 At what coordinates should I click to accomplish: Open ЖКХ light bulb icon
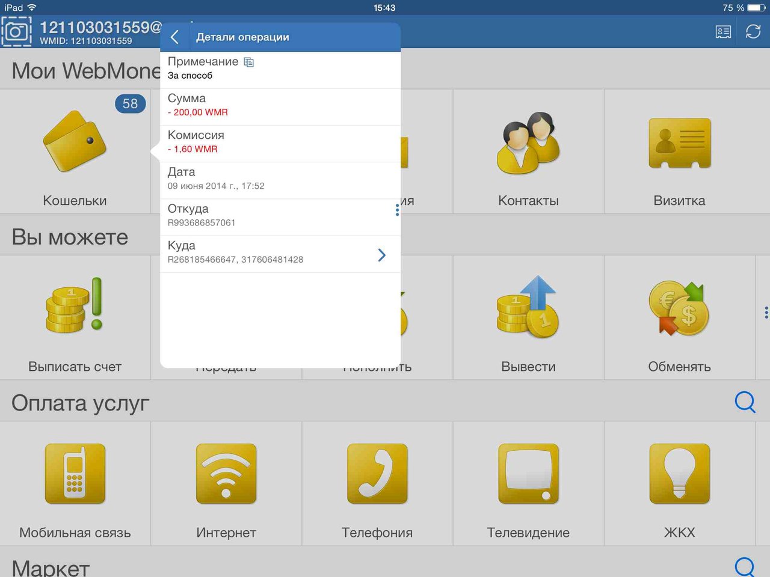click(679, 474)
